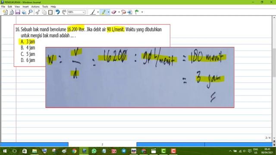Open Microsoft Store from taskbar
The width and height of the screenshot is (276, 155).
point(25,151)
